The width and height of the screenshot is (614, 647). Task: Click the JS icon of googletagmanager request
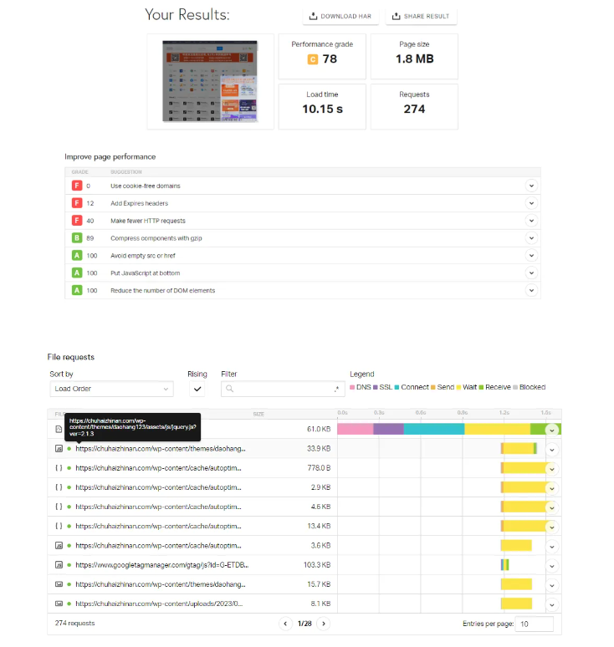59,565
